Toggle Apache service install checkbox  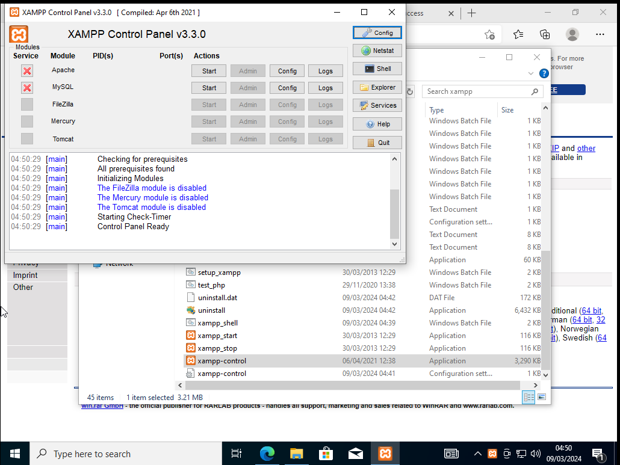click(27, 71)
